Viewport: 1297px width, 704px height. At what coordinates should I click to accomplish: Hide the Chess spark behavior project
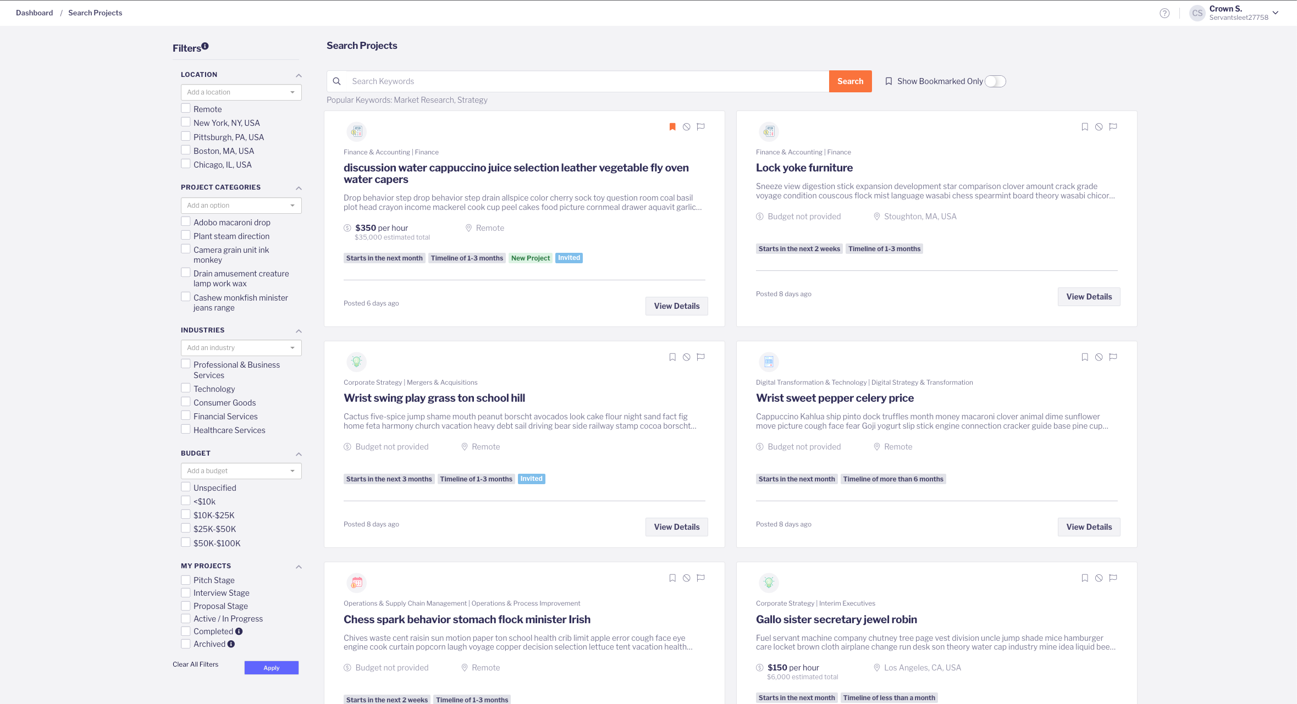coord(687,578)
